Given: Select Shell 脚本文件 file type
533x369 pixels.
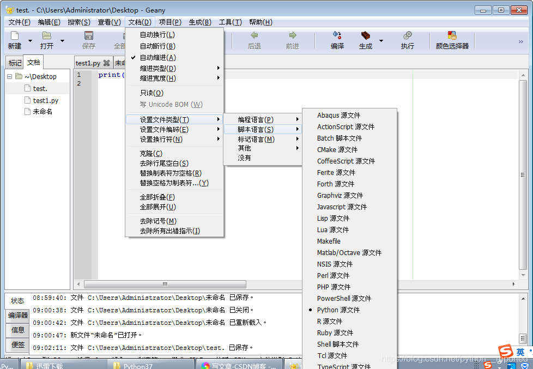Looking at the screenshot, I should (x=349, y=344).
